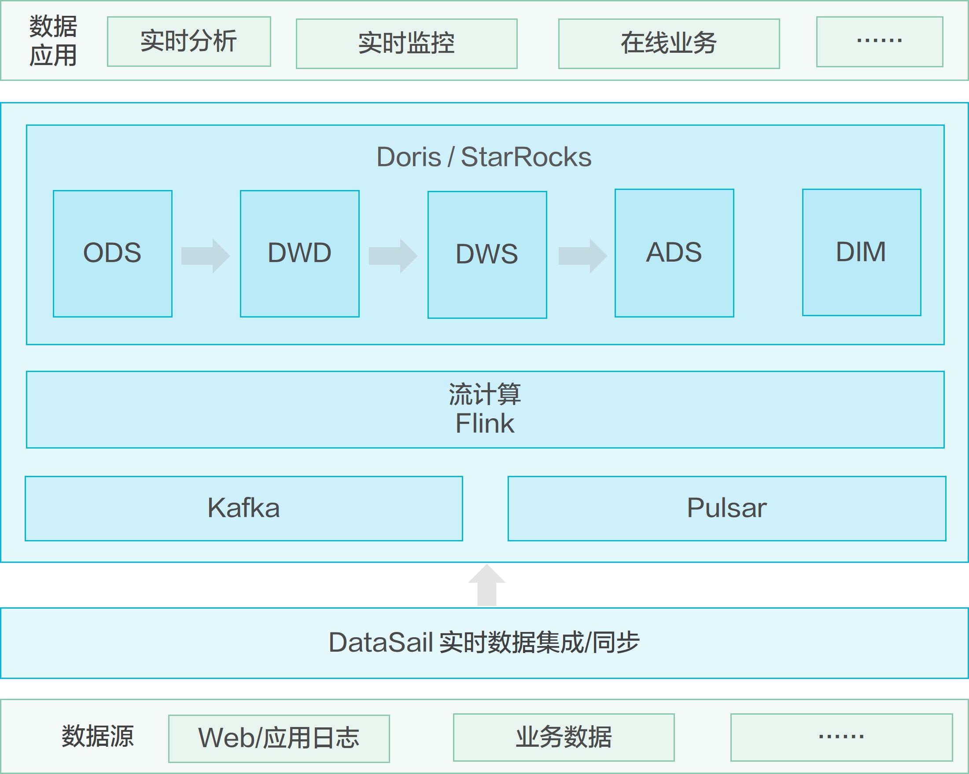Image resolution: width=969 pixels, height=774 pixels.
Task: Click the 在线业务 box
Action: pyautogui.click(x=669, y=44)
